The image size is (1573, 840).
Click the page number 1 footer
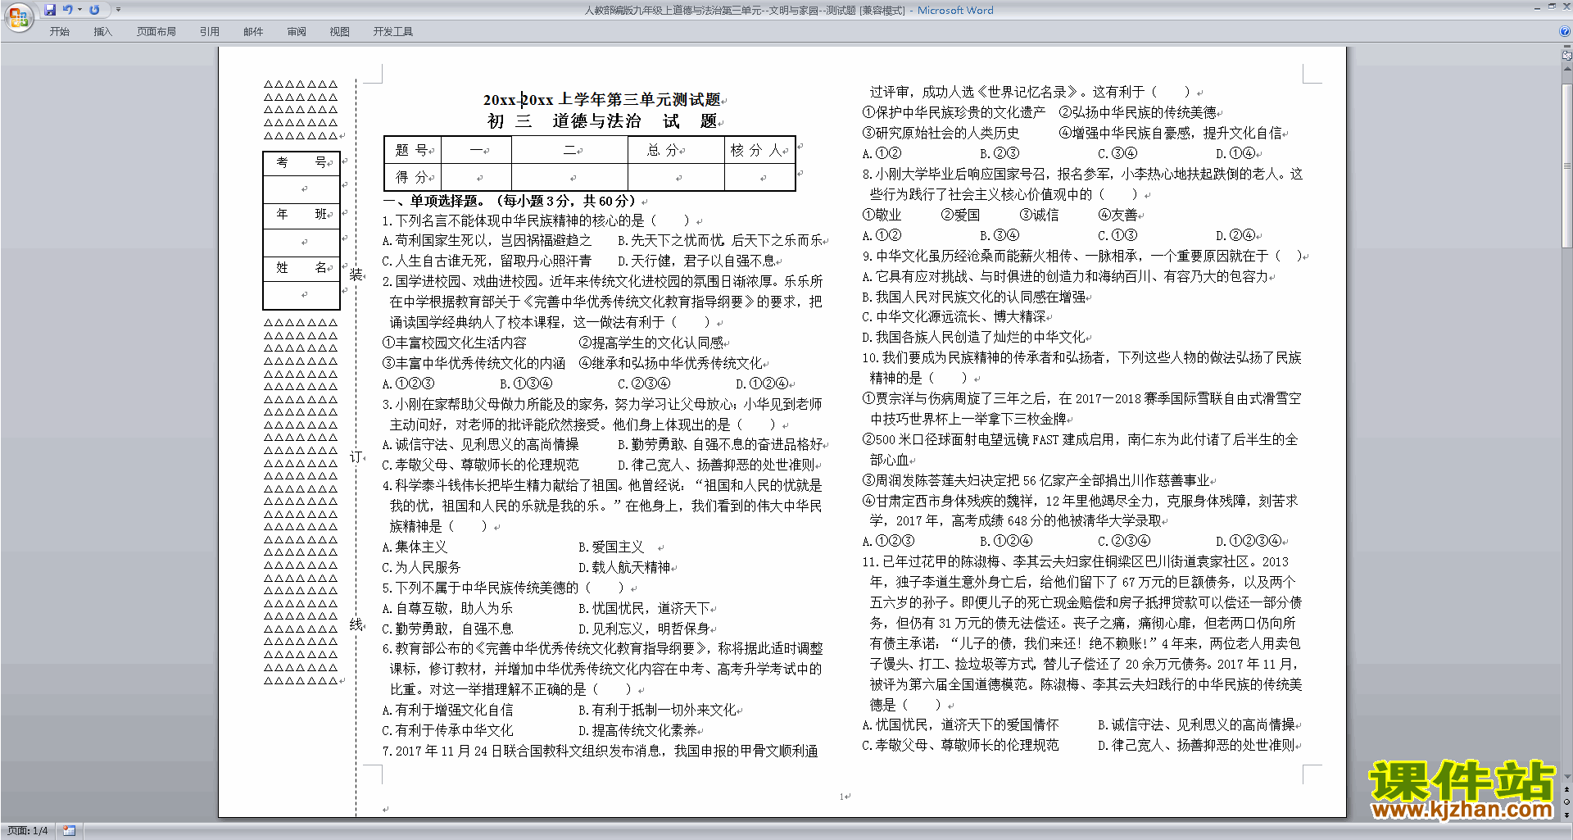click(x=842, y=796)
